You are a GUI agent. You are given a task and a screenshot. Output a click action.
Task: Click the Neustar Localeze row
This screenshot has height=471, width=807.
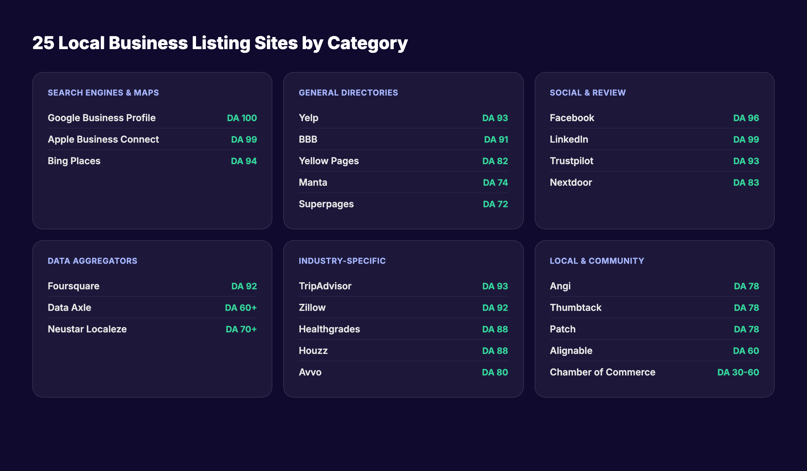click(87, 329)
